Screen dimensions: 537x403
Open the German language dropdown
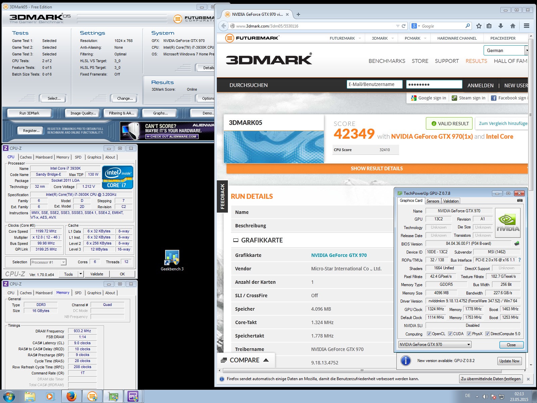(506, 50)
